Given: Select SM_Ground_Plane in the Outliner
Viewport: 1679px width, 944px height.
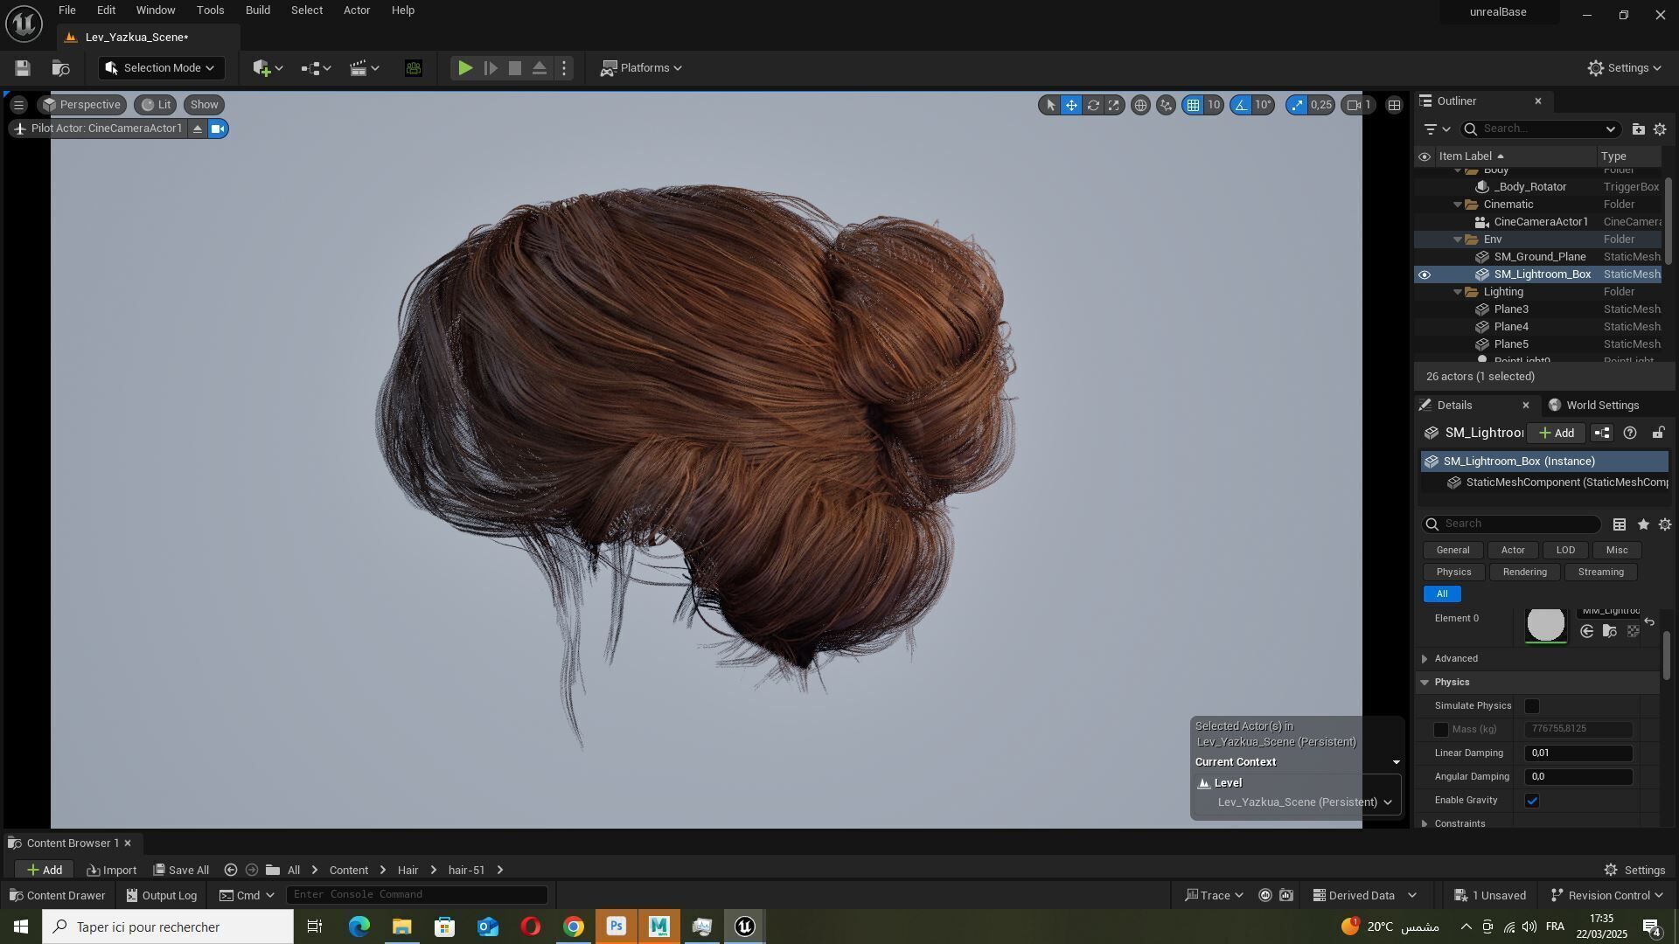Looking at the screenshot, I should pyautogui.click(x=1539, y=257).
